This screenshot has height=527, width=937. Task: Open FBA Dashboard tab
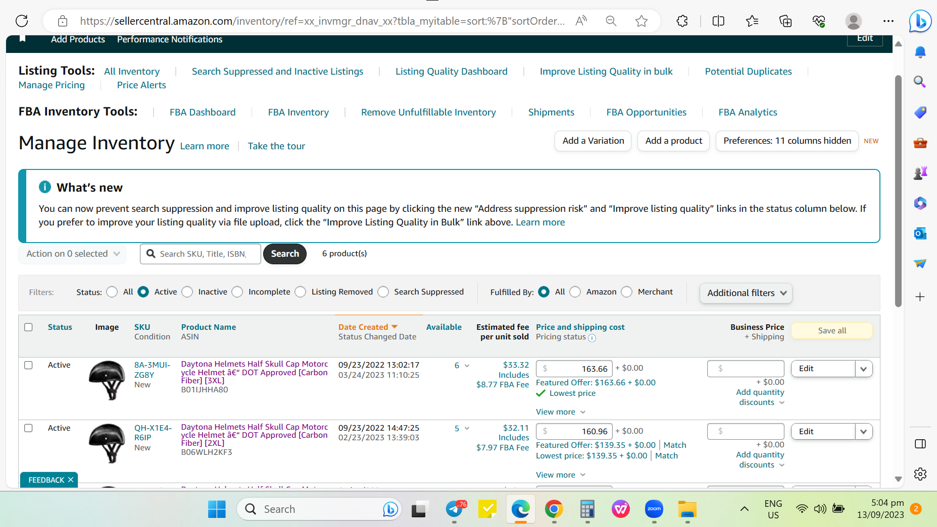pyautogui.click(x=203, y=112)
